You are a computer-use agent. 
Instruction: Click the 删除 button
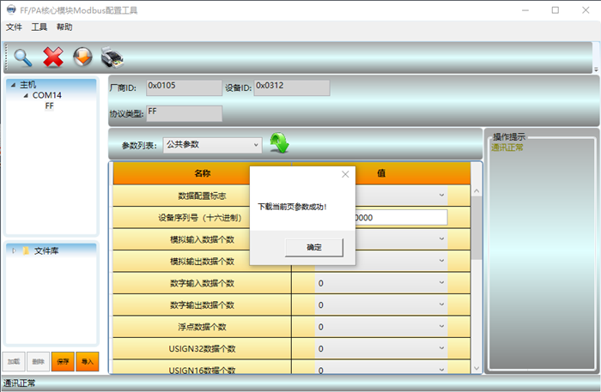(x=39, y=361)
